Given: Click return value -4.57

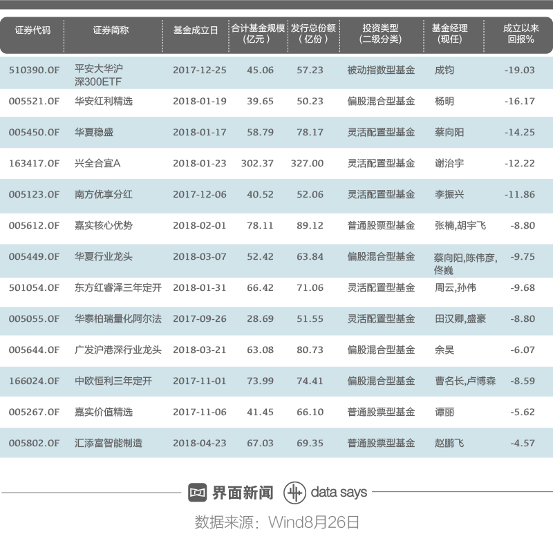Looking at the screenshot, I should pos(523,443).
